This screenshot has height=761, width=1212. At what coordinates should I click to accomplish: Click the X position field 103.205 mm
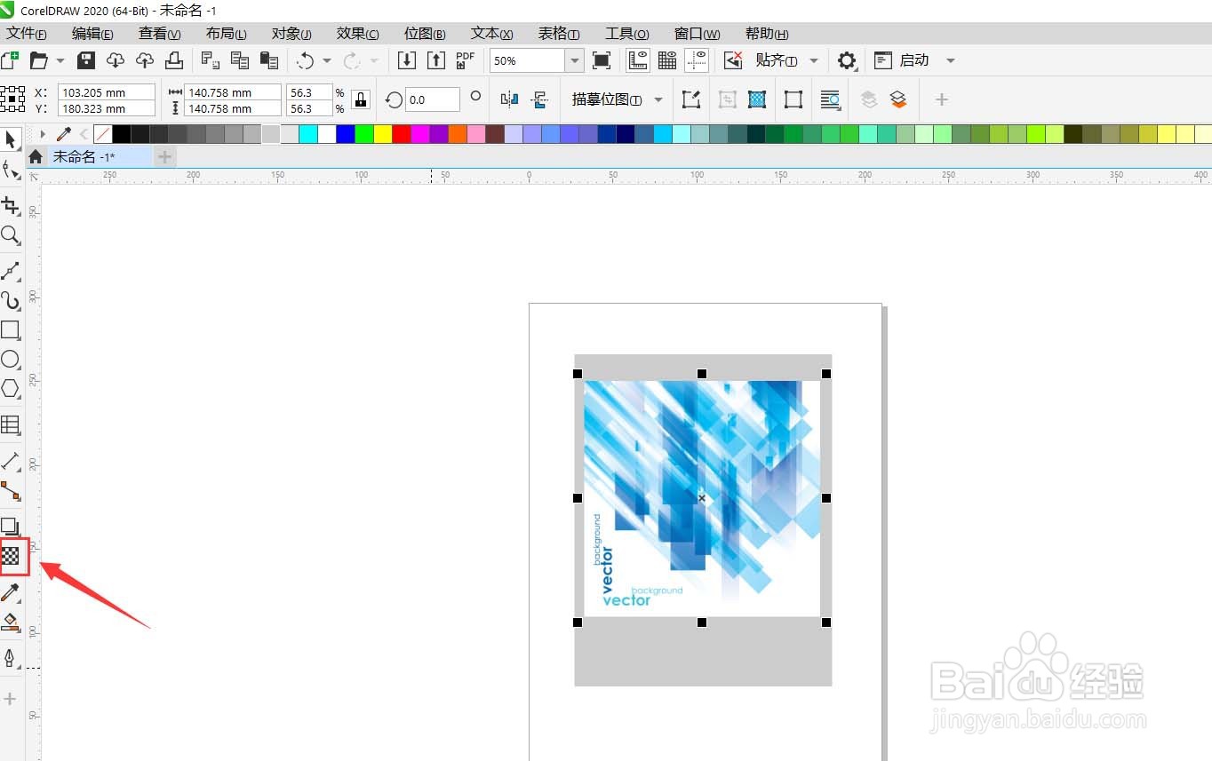coord(107,92)
